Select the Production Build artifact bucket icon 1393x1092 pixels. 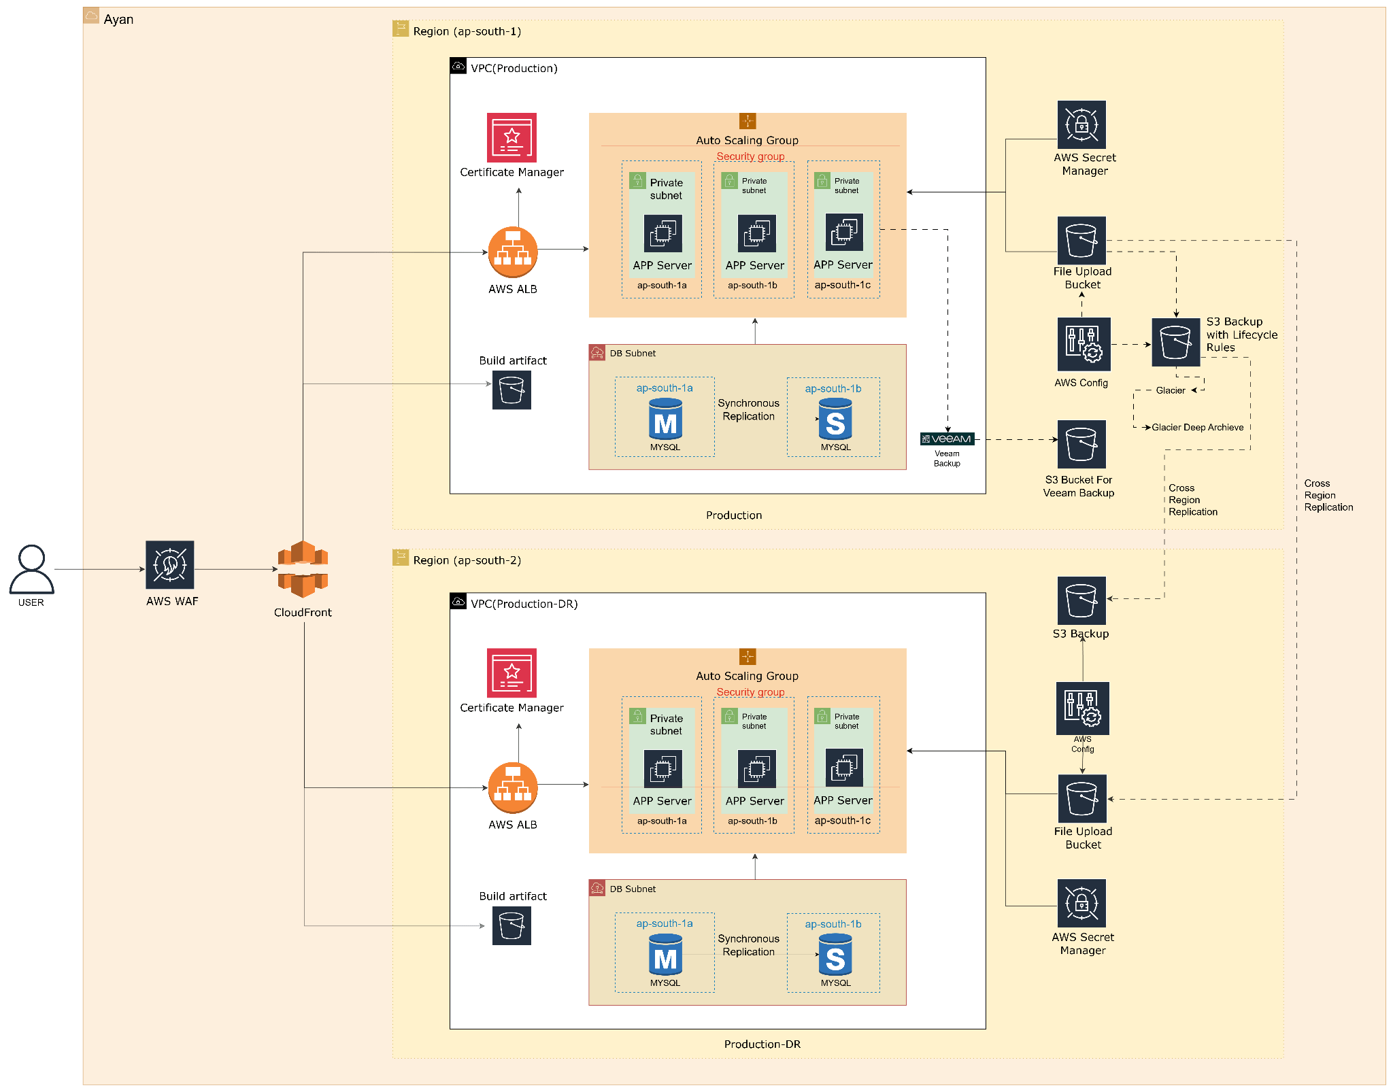click(x=511, y=390)
